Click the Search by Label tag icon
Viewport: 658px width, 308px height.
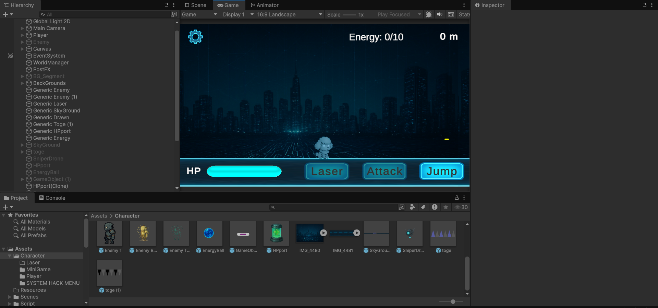pyautogui.click(x=423, y=207)
